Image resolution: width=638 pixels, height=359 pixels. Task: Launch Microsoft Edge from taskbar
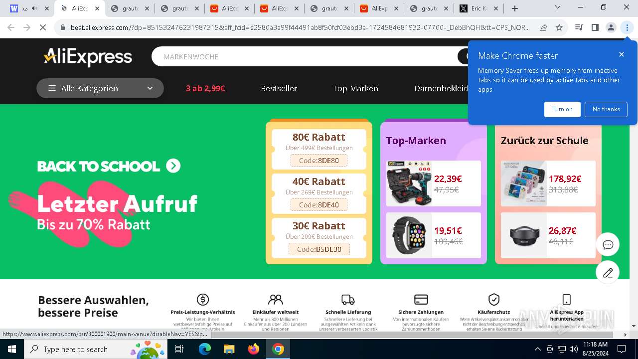(205, 349)
